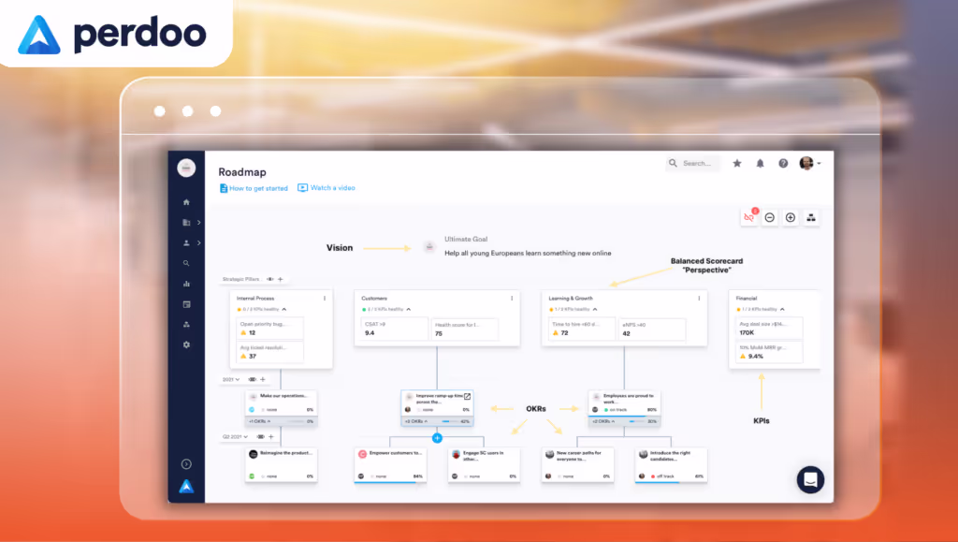Open the user avatar dropdown
This screenshot has width=958, height=542.
click(x=809, y=163)
